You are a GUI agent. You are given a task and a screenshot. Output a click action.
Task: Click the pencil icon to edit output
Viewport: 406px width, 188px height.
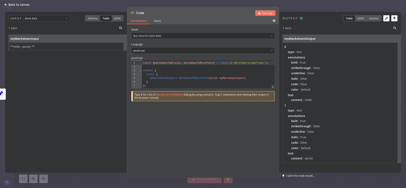[x=386, y=18]
